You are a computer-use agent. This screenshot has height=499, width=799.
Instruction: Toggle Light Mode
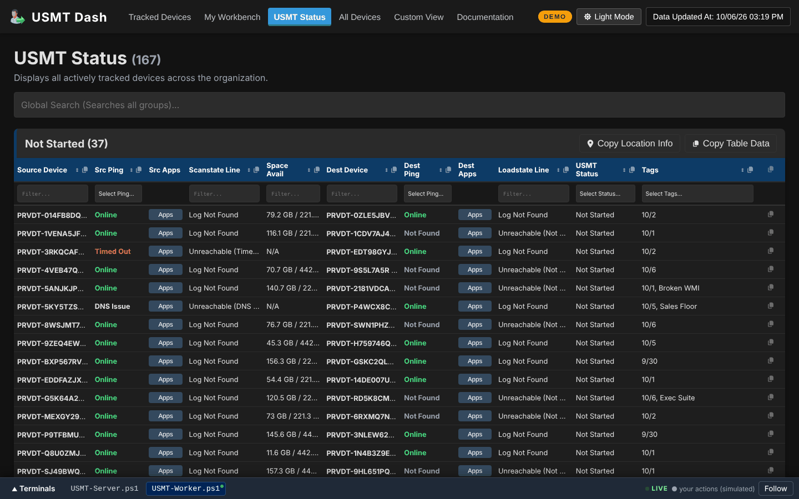609,17
